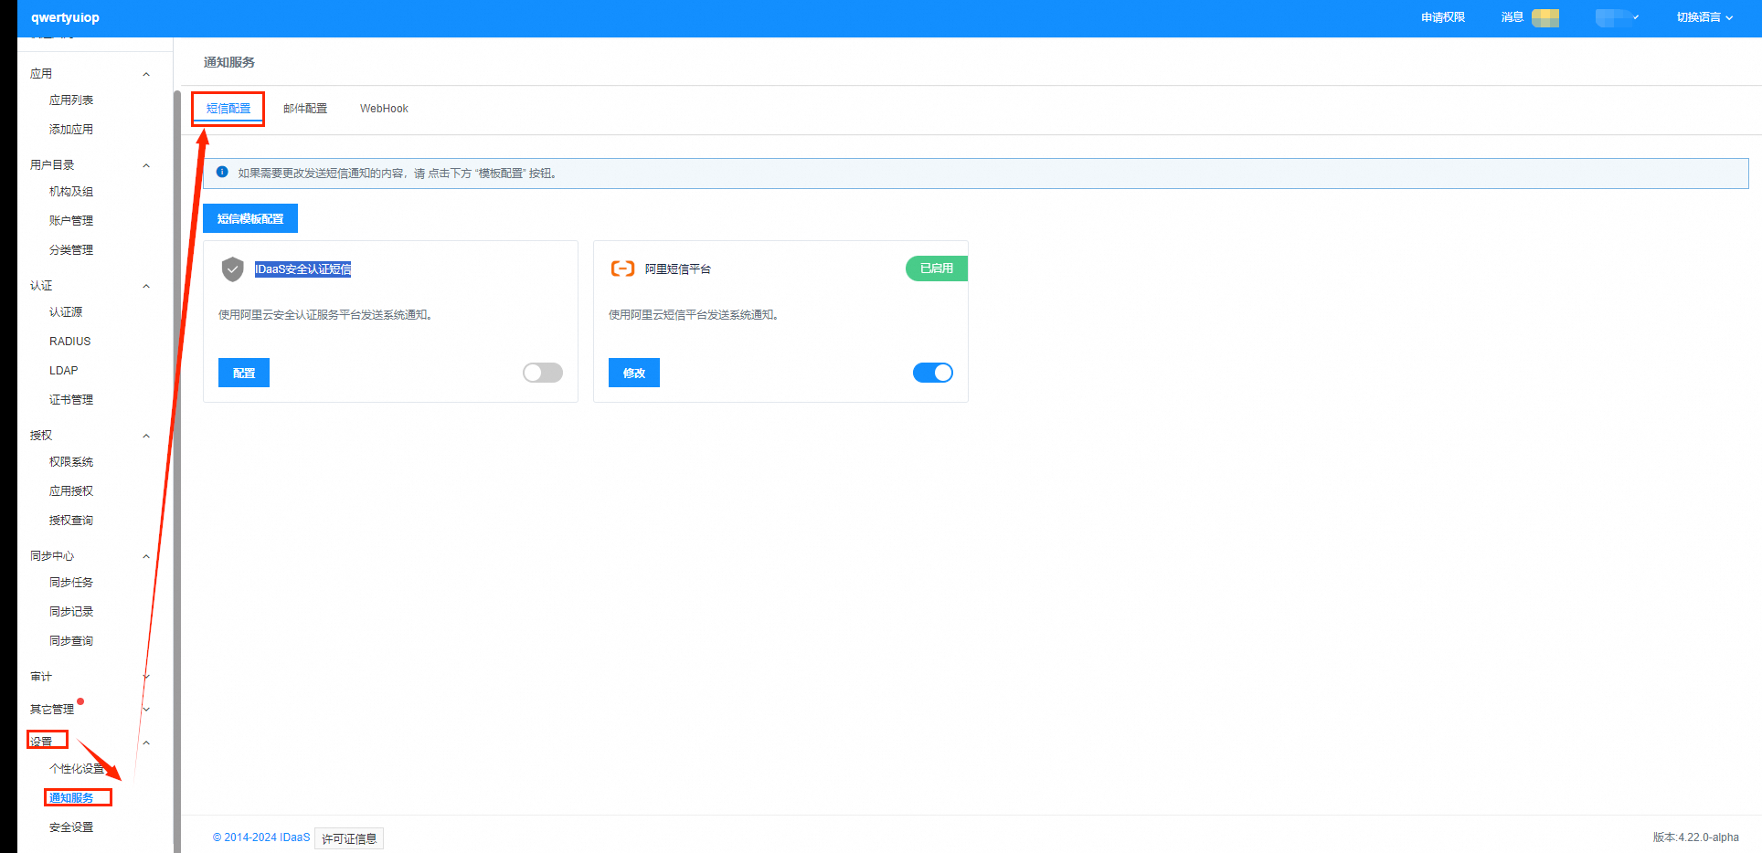Image resolution: width=1762 pixels, height=853 pixels.
Task: Click the 配置 button for IDaaS SMS
Action: [244, 373]
